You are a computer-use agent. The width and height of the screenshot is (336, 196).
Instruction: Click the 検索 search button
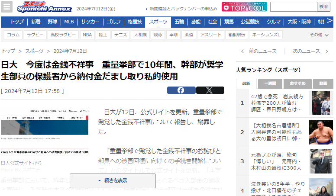pyautogui.click(x=323, y=7)
